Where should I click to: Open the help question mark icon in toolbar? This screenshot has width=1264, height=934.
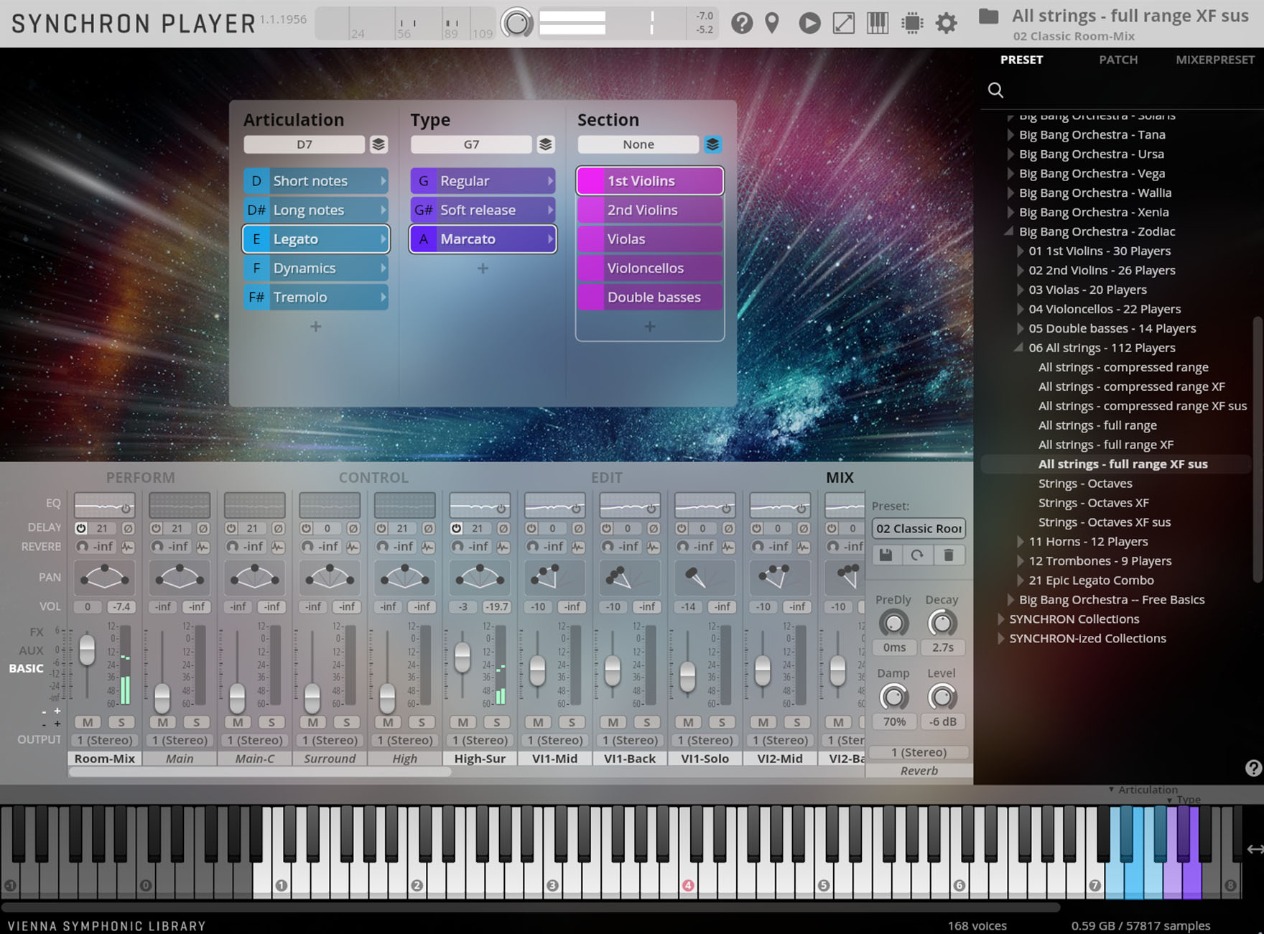[742, 23]
